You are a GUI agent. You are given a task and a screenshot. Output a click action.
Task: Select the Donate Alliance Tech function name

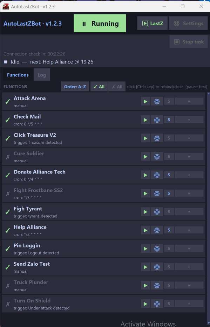(x=39, y=172)
